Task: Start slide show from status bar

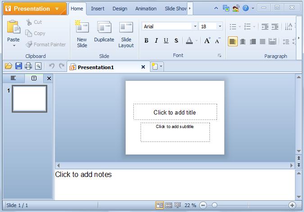Action: (177, 205)
